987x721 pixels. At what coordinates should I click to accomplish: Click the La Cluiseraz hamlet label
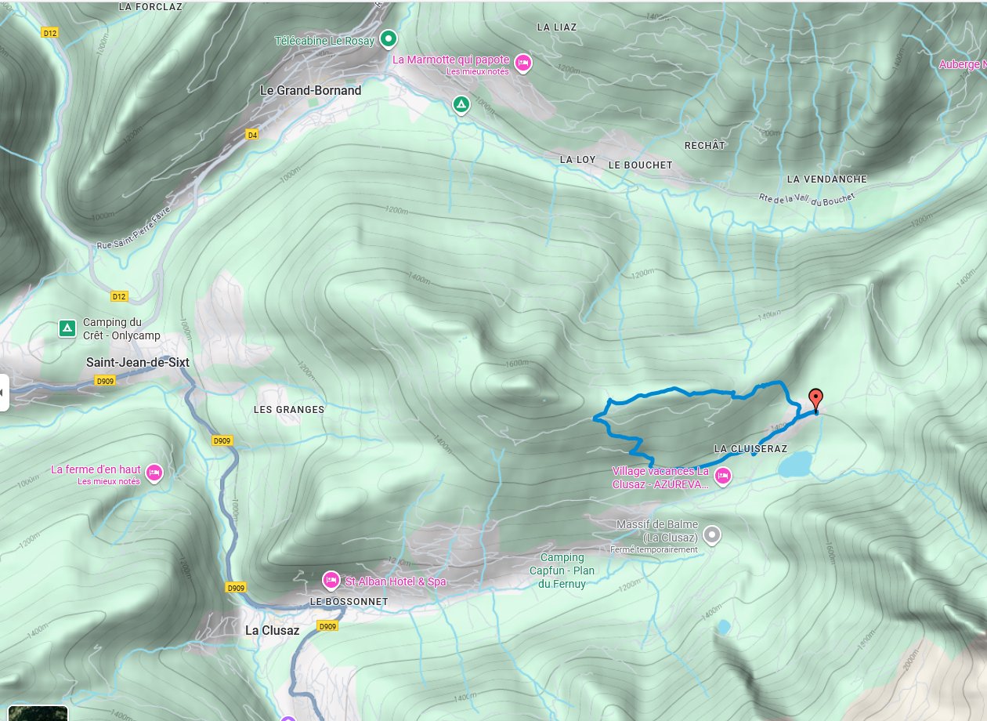[x=750, y=448]
